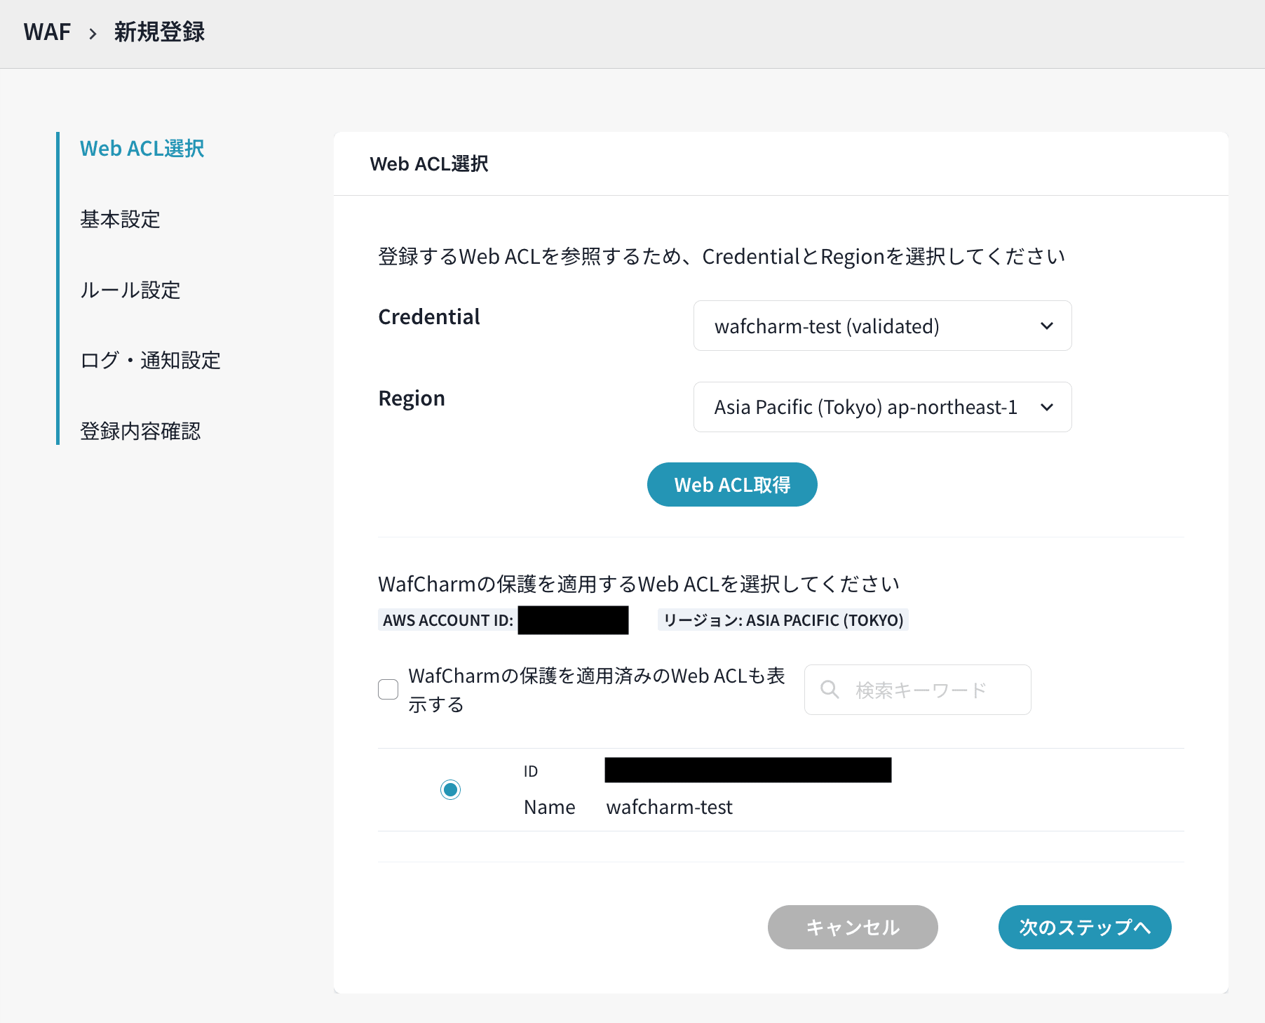Select ルール設定 sidebar item
1265x1023 pixels.
pos(130,290)
